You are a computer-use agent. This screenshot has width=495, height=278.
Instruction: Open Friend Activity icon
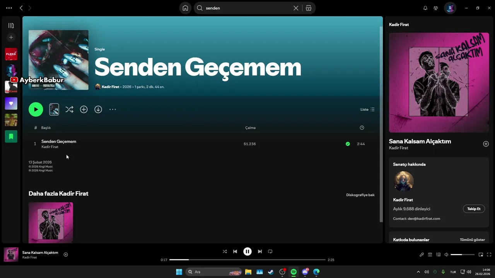click(x=436, y=8)
